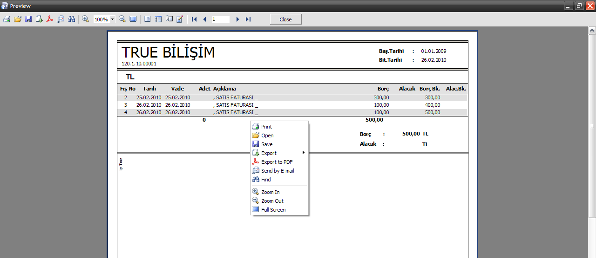Click the toolbar Zoom In magnifier
This screenshot has width=596, height=258.
[x=85, y=19]
